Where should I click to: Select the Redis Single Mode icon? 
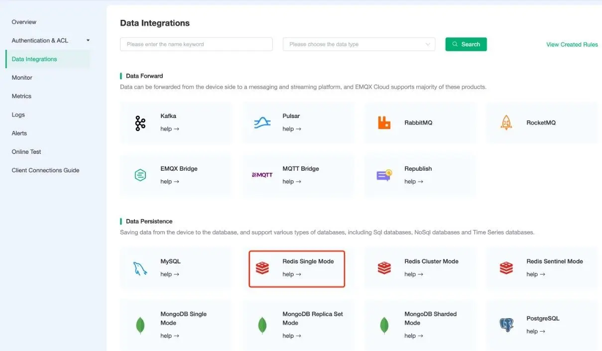(262, 267)
